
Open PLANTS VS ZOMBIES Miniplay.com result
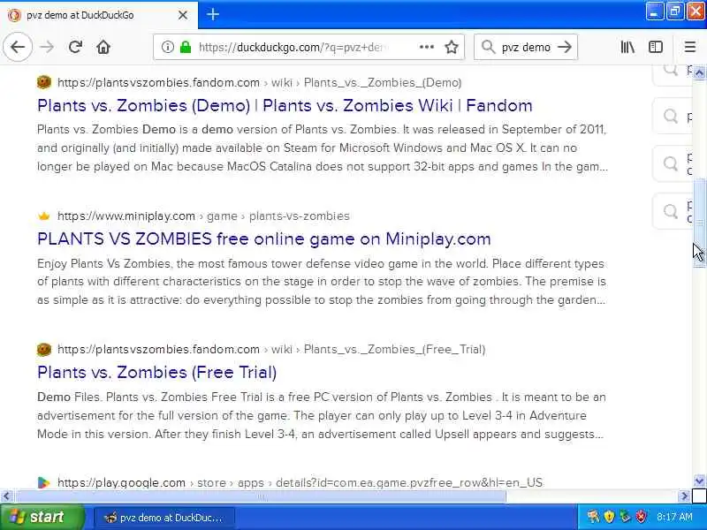tap(263, 238)
